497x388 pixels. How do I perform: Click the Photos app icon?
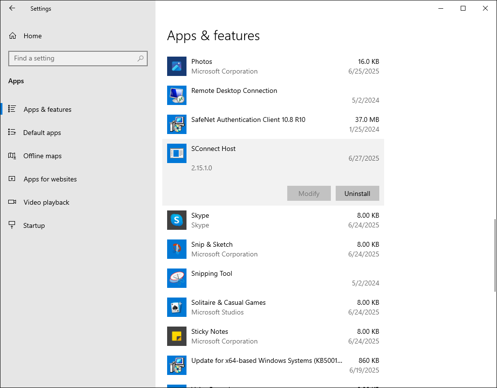(x=177, y=66)
